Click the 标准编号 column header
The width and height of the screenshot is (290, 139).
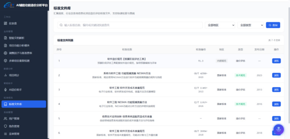coord(201,50)
